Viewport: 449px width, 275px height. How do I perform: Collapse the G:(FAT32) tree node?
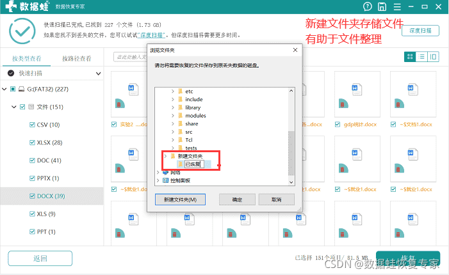pyautogui.click(x=4, y=89)
